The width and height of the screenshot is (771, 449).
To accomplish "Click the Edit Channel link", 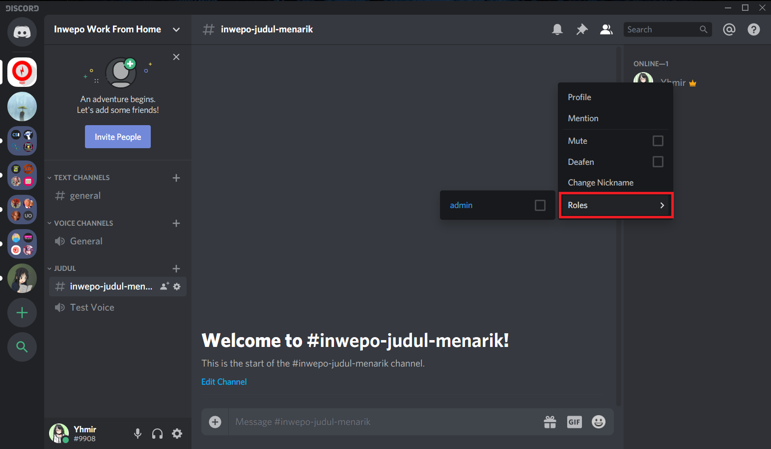I will (224, 382).
